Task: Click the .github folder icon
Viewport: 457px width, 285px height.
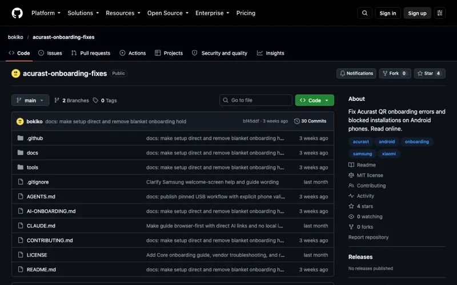Action: tap(21, 138)
